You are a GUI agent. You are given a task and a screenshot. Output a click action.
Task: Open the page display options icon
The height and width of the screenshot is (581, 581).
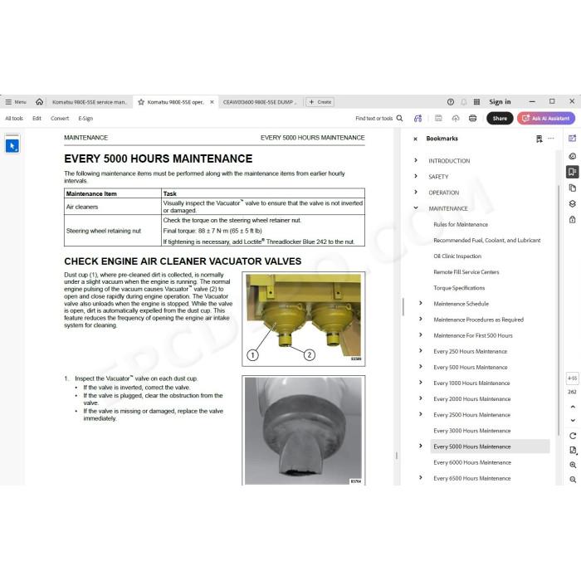click(573, 450)
